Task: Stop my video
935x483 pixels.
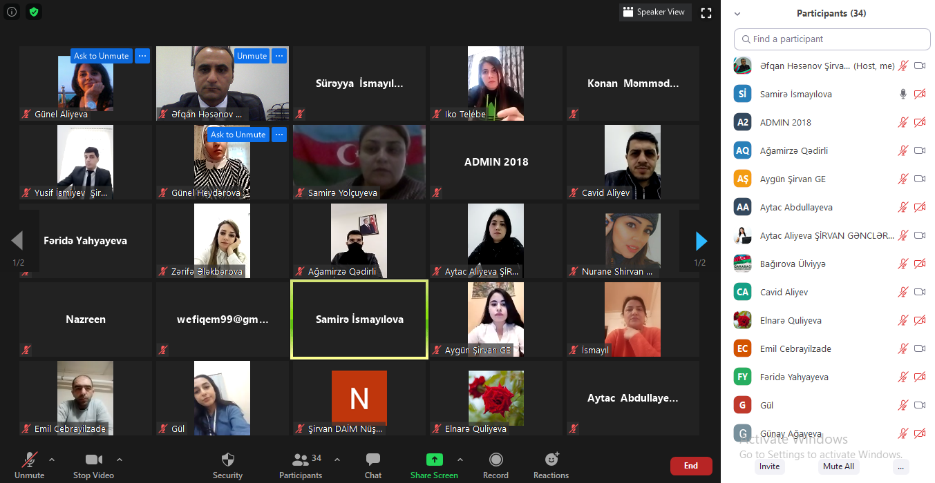Action: (x=93, y=466)
